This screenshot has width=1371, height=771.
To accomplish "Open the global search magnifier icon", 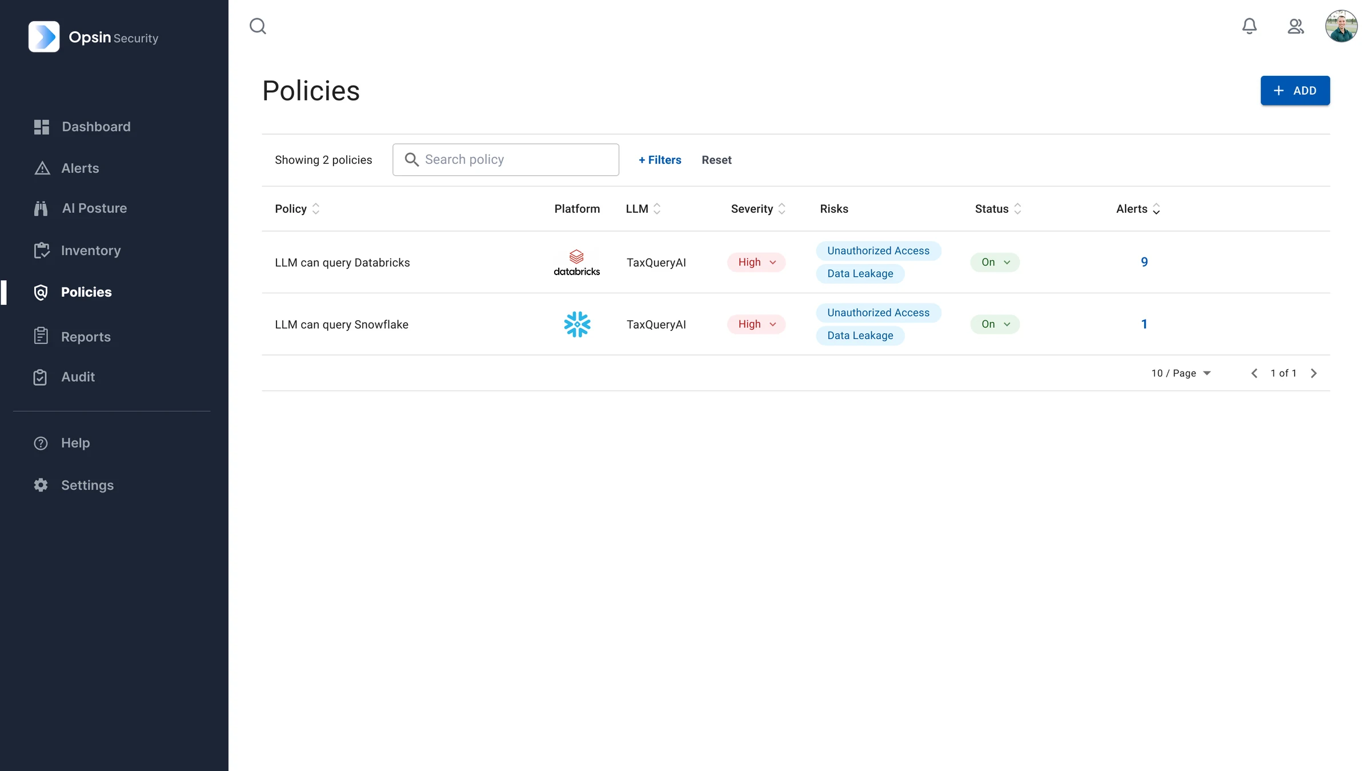I will 258,26.
